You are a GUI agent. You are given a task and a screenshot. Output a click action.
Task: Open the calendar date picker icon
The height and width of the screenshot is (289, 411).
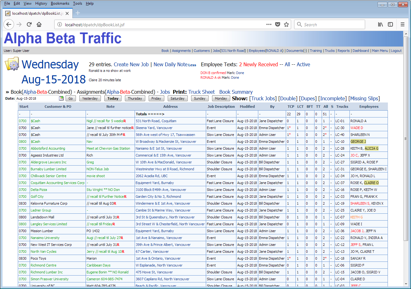coord(61,98)
